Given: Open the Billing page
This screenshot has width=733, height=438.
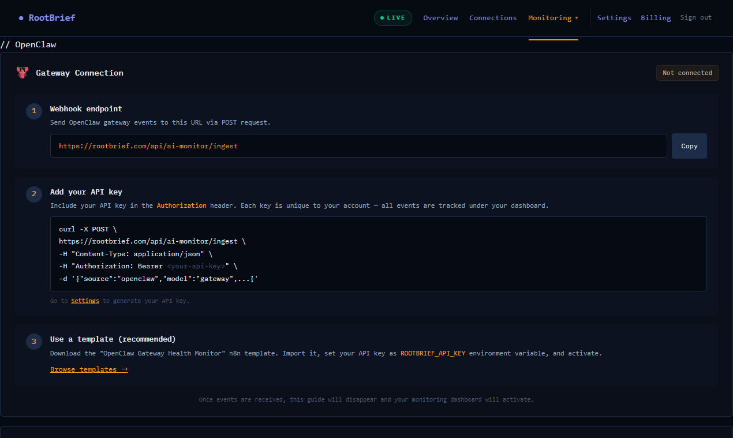Looking at the screenshot, I should [x=656, y=18].
